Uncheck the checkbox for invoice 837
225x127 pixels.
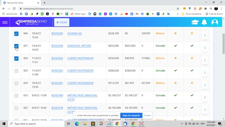17,46
